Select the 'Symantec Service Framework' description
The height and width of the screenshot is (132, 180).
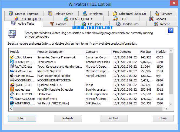(x=56, y=57)
